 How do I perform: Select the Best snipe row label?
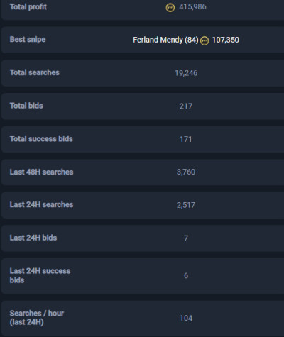click(x=28, y=40)
